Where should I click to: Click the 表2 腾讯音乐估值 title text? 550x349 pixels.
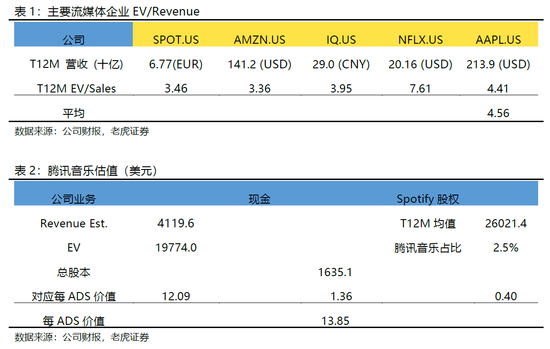pos(86,171)
